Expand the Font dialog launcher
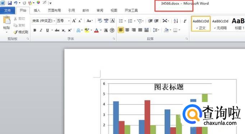 click(x=114, y=38)
